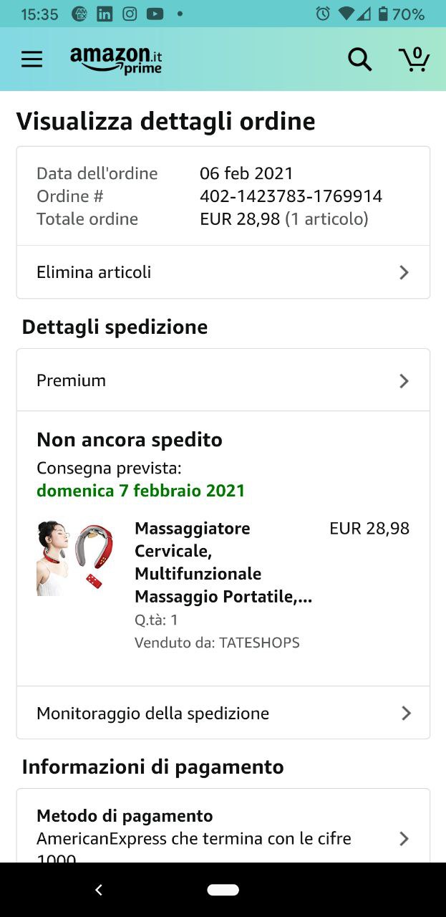Screen dimensions: 446x917
Task: Tap the Amazon.it Prime logo
Action: (x=116, y=60)
